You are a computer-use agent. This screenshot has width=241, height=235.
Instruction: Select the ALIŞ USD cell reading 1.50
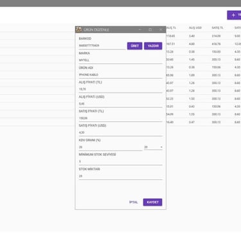click(x=192, y=99)
